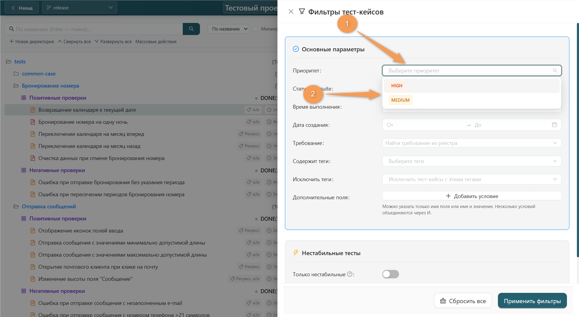579x317 pixels.
Task: Click the file icon of Бронирование номера на одну ночь
Action: (33, 122)
